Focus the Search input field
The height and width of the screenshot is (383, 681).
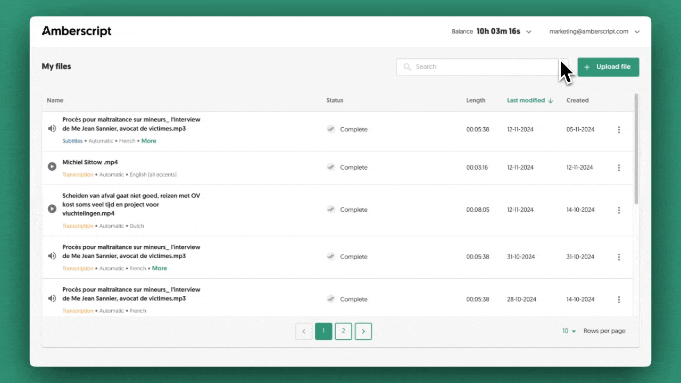(x=483, y=67)
